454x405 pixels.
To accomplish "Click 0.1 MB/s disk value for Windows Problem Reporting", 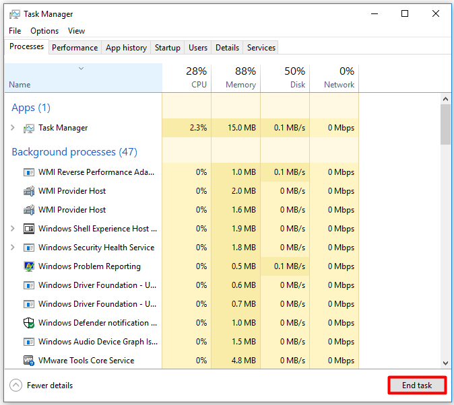I will (290, 266).
